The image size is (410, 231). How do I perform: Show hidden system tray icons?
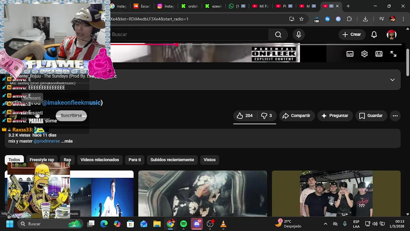(x=325, y=224)
